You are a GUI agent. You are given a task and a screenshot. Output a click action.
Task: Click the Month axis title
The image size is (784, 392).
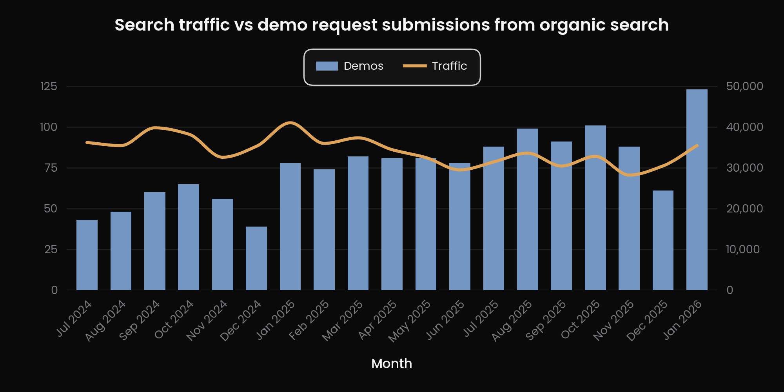(x=392, y=363)
